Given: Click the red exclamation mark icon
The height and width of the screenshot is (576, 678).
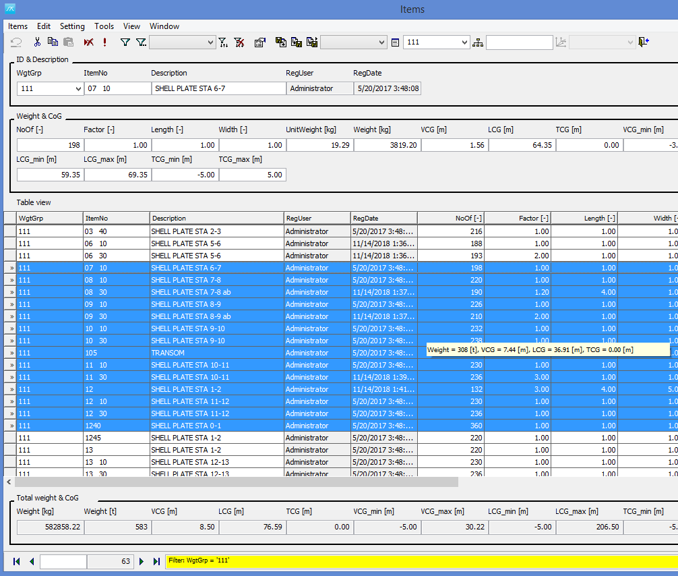Looking at the screenshot, I should point(105,42).
